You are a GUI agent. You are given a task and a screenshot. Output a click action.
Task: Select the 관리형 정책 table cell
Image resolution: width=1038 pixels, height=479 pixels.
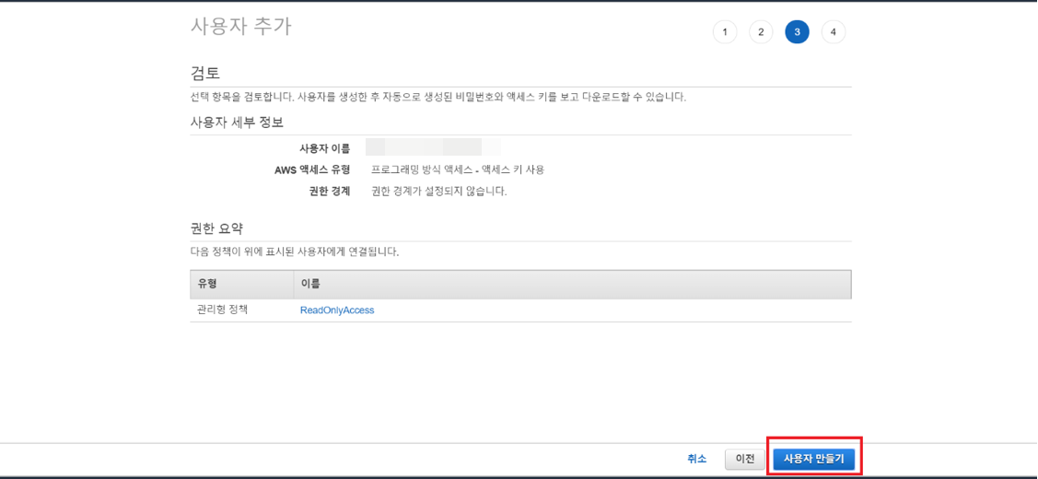point(222,310)
